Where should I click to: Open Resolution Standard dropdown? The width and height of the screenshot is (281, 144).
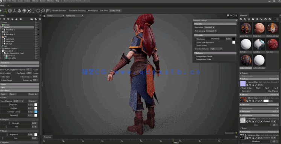(x=209, y=27)
